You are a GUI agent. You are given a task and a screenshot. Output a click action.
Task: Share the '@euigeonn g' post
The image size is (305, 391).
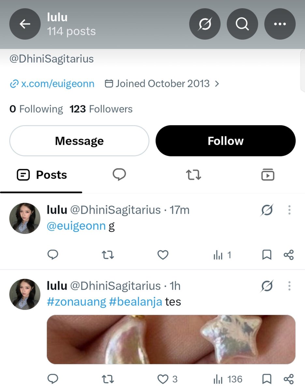pyautogui.click(x=289, y=255)
